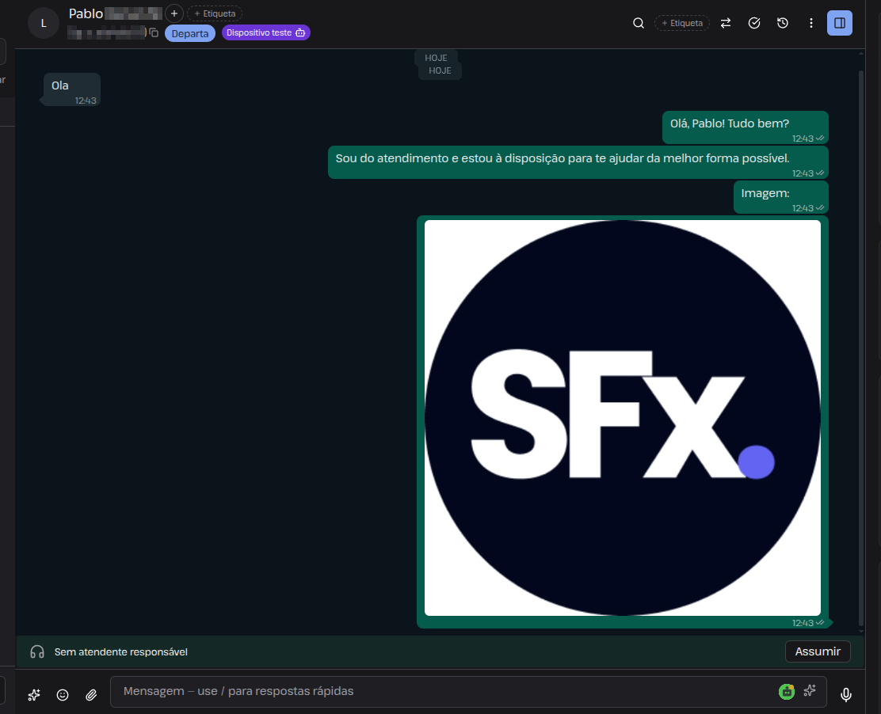Open the three-dots more options menu
This screenshot has width=881, height=714.
pyautogui.click(x=810, y=23)
